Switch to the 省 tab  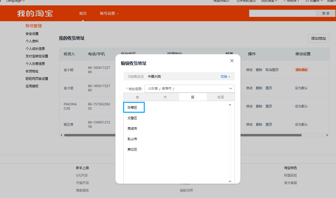(137, 97)
